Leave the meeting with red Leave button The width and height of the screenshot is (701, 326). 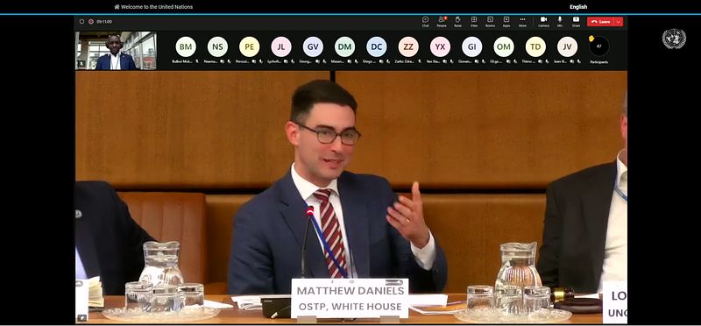tap(601, 21)
